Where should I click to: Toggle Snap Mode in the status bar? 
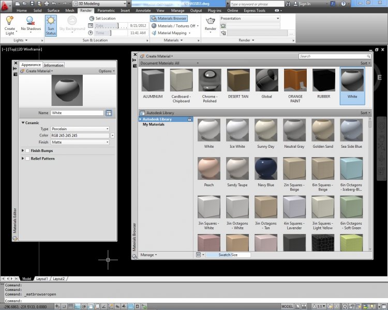[64, 306]
